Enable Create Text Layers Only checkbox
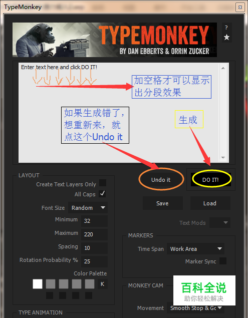Image resolution: width=248 pixels, height=318 pixels. tap(103, 183)
